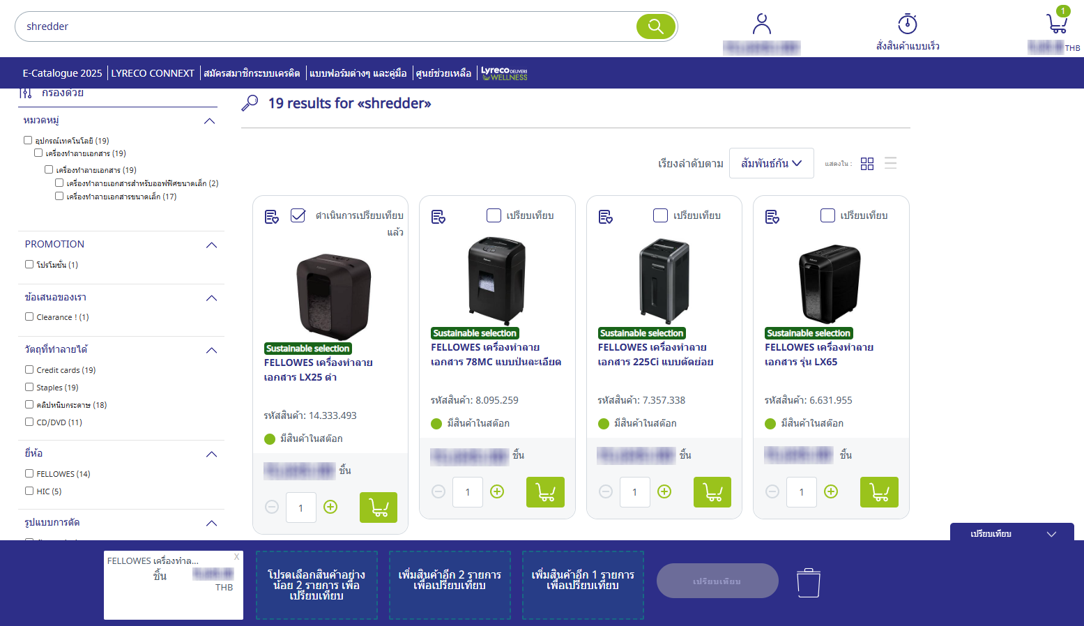
Task: Toggle Staples (19) filter
Action: tap(29, 387)
